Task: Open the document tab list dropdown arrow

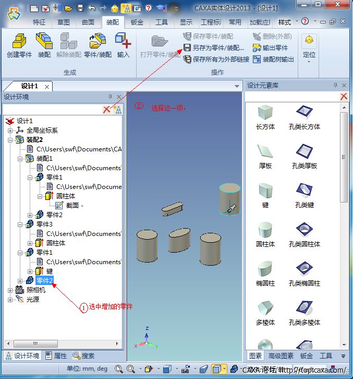Action: click(237, 86)
